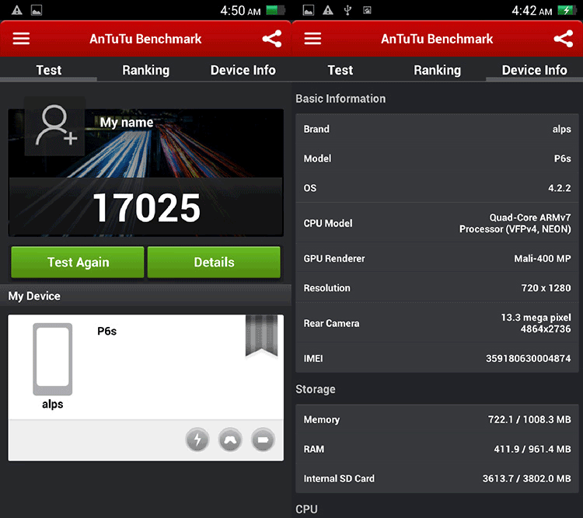Tap the alps phone image on device card
Image resolution: width=583 pixels, height=518 pixels.
click(52, 360)
